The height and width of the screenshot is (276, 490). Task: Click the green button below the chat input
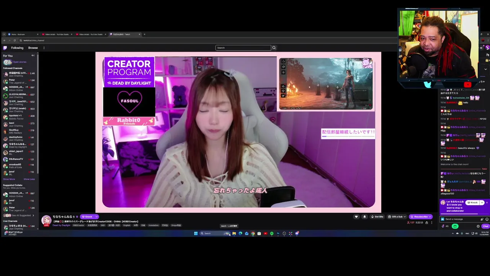click(455, 226)
